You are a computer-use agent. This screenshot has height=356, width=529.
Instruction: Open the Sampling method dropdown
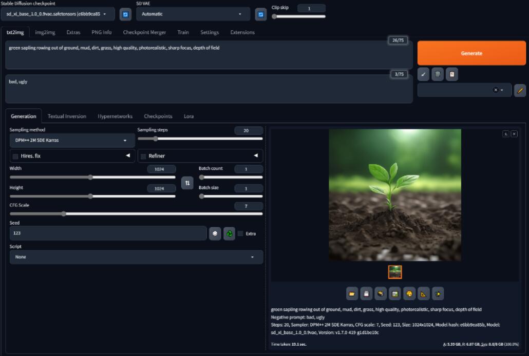pos(72,140)
